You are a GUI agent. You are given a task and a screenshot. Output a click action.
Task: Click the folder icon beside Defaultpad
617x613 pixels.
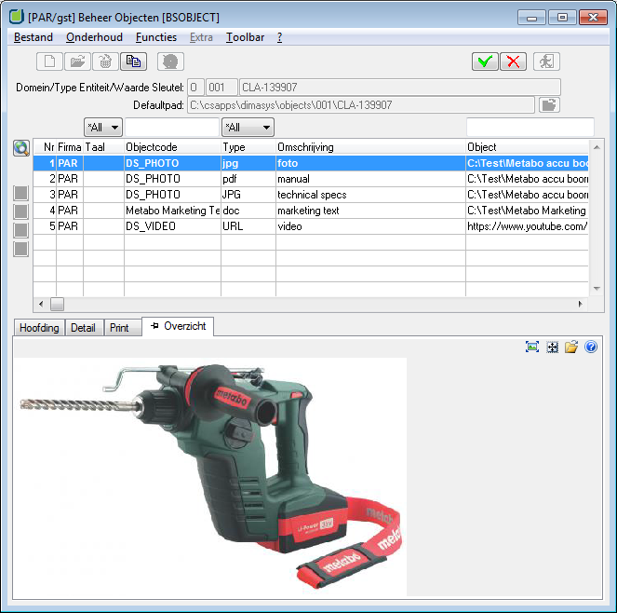tap(549, 105)
